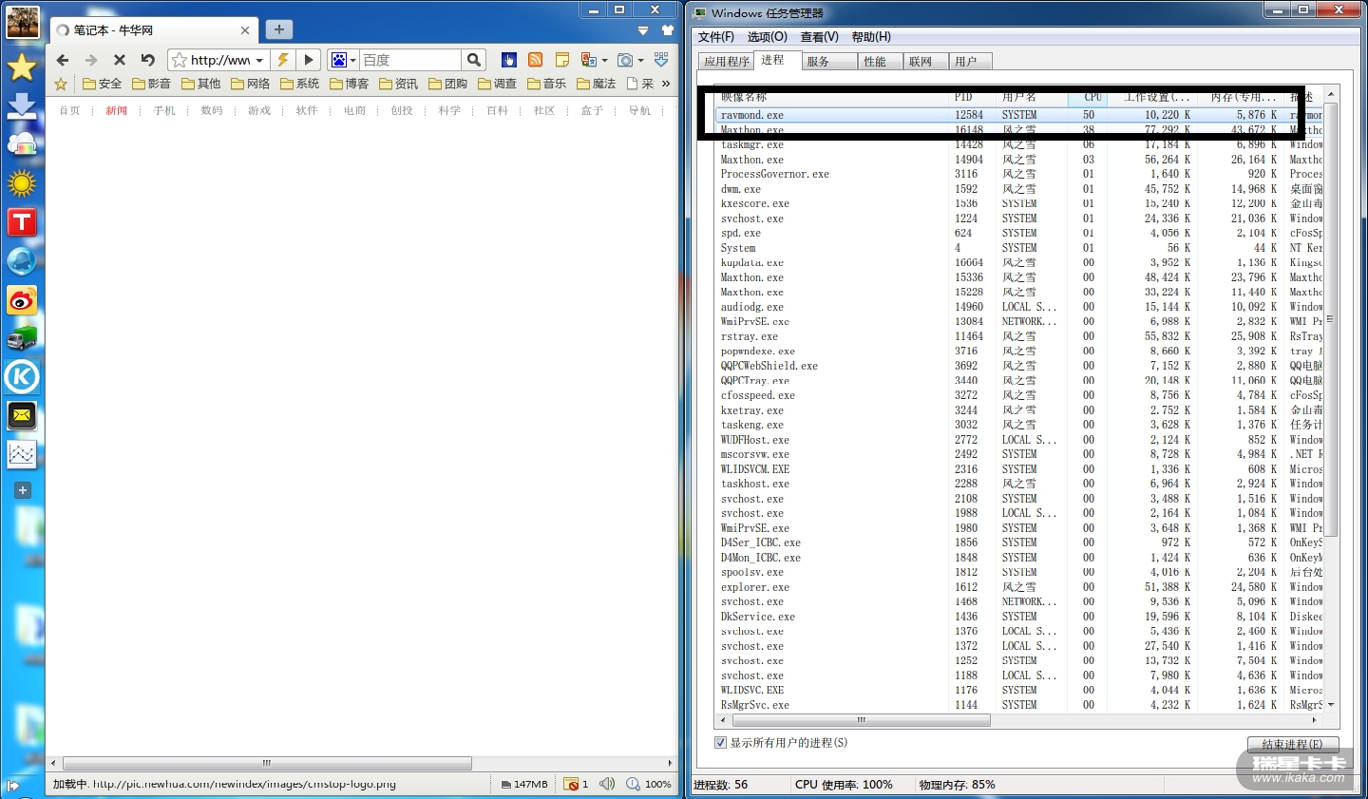Toggle the show all users' processes checkbox
Screen dimensions: 1368x799
tap(720, 743)
